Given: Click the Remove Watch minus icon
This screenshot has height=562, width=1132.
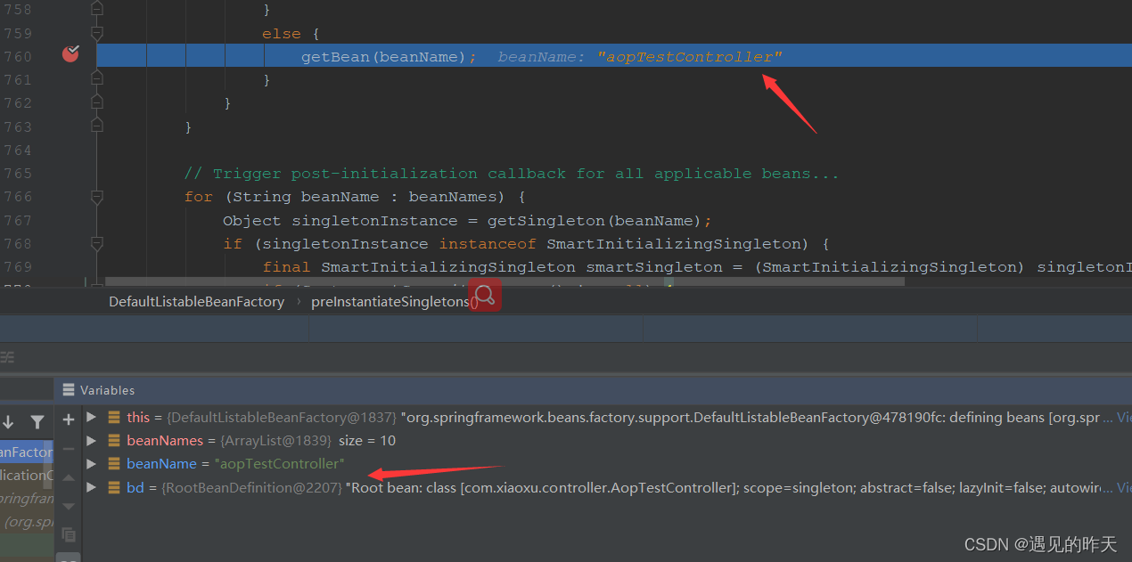Looking at the screenshot, I should (x=69, y=449).
